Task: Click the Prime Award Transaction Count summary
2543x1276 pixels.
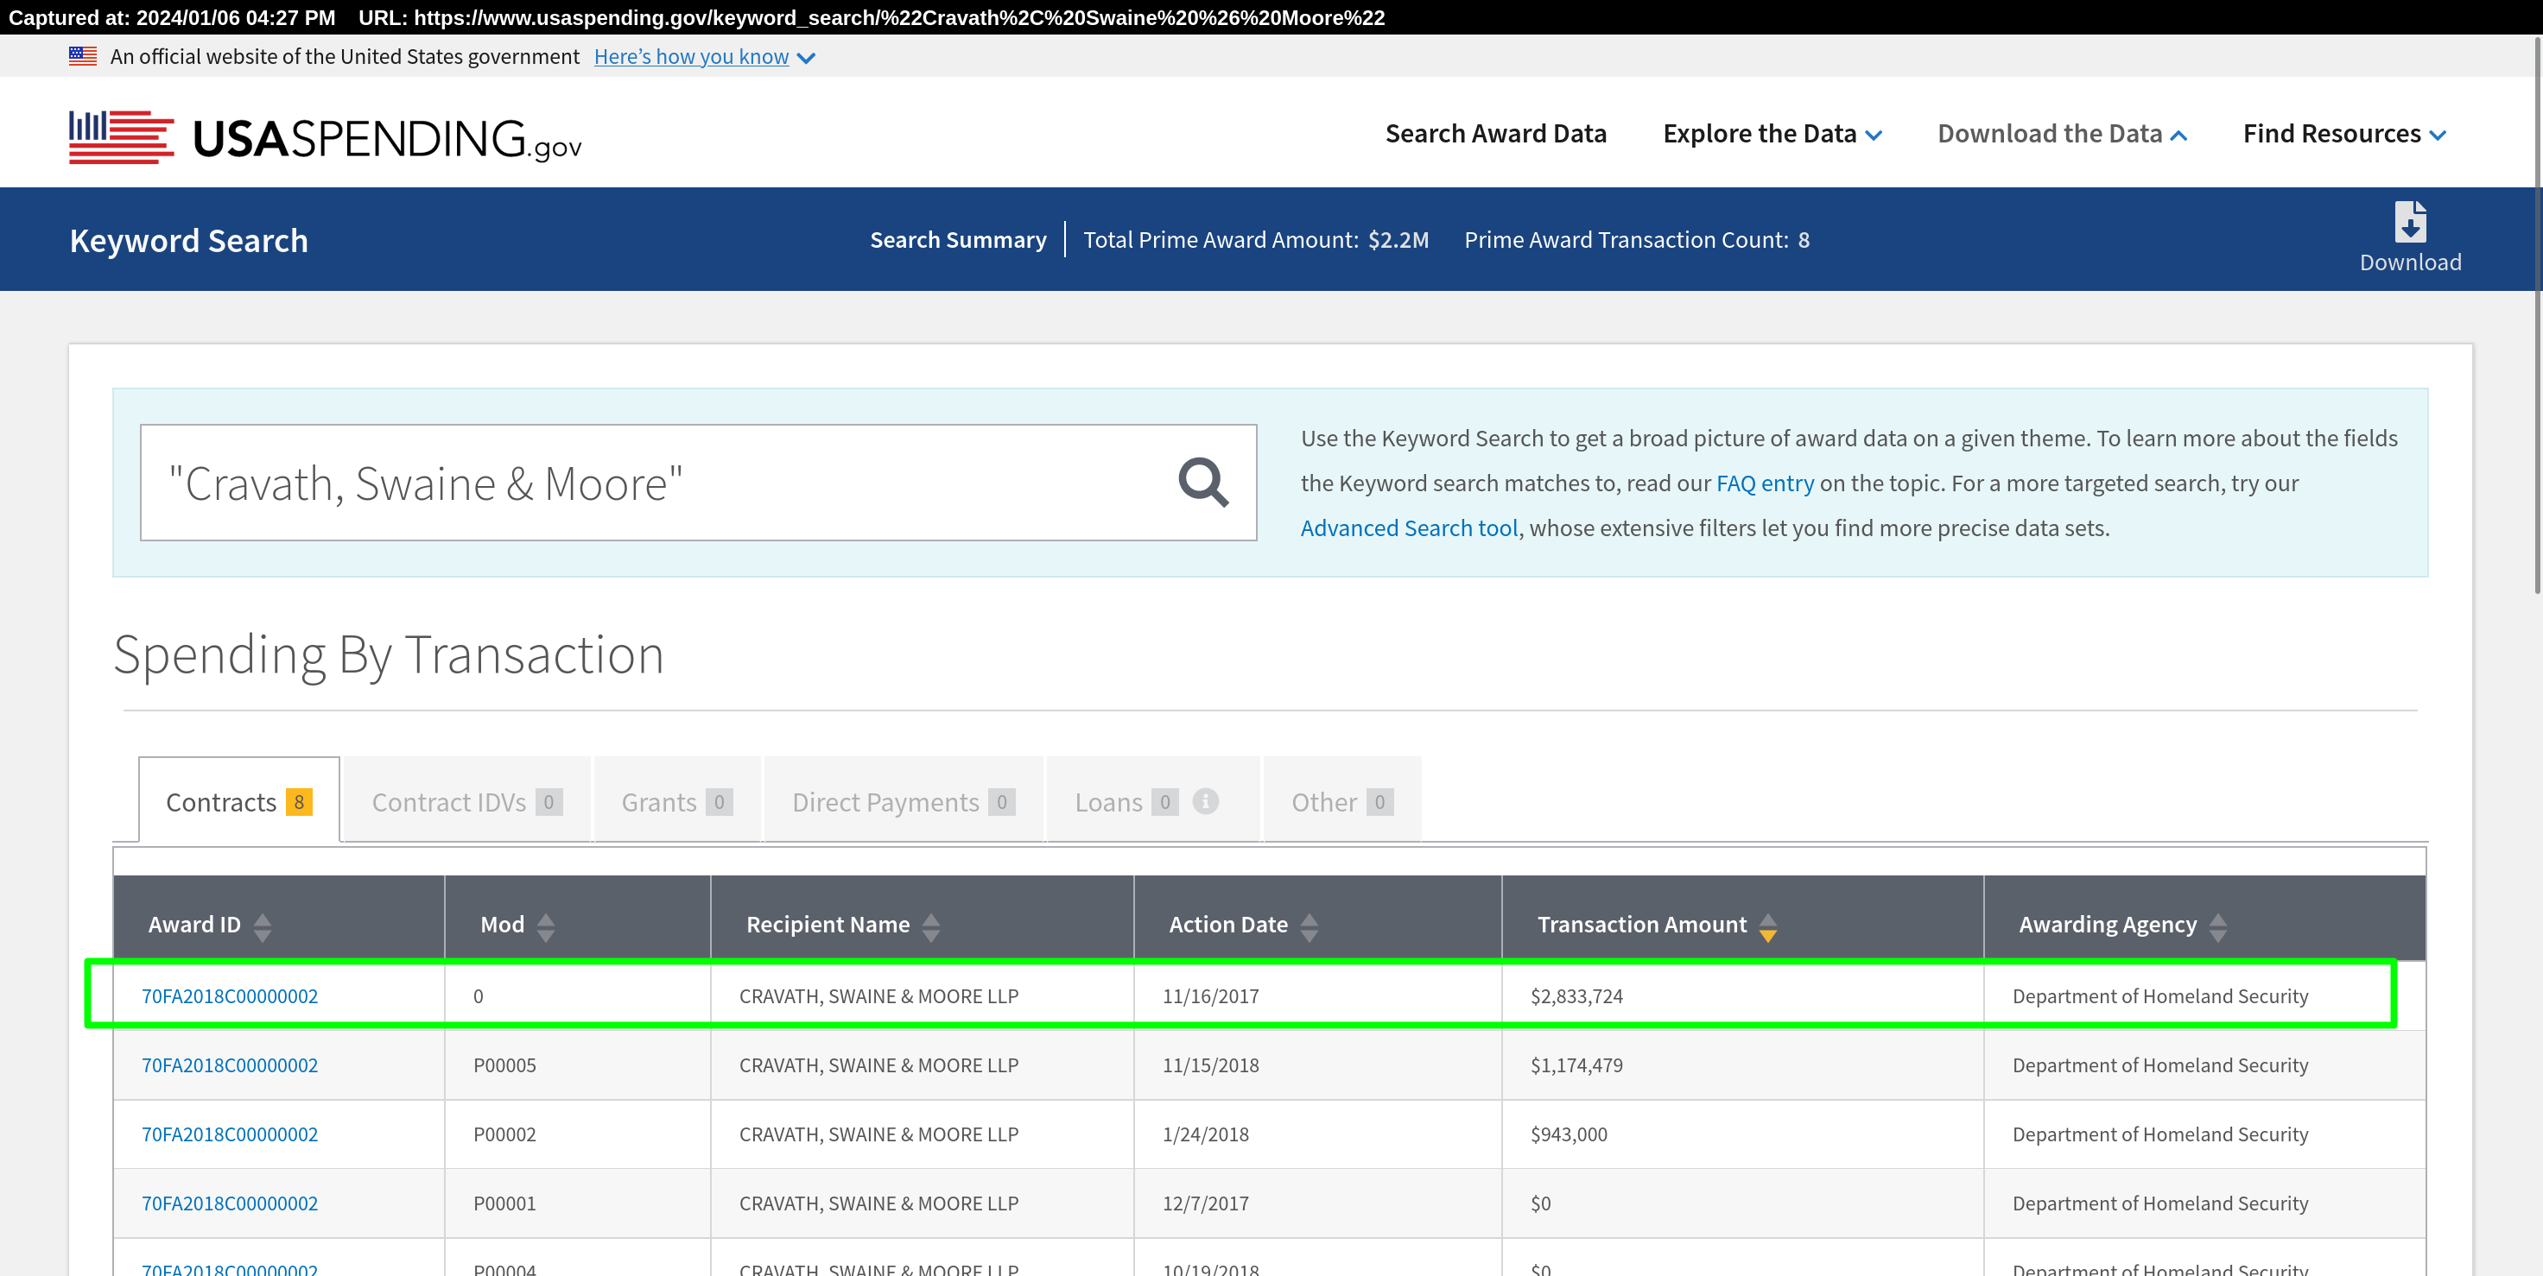Action: click(x=1636, y=240)
